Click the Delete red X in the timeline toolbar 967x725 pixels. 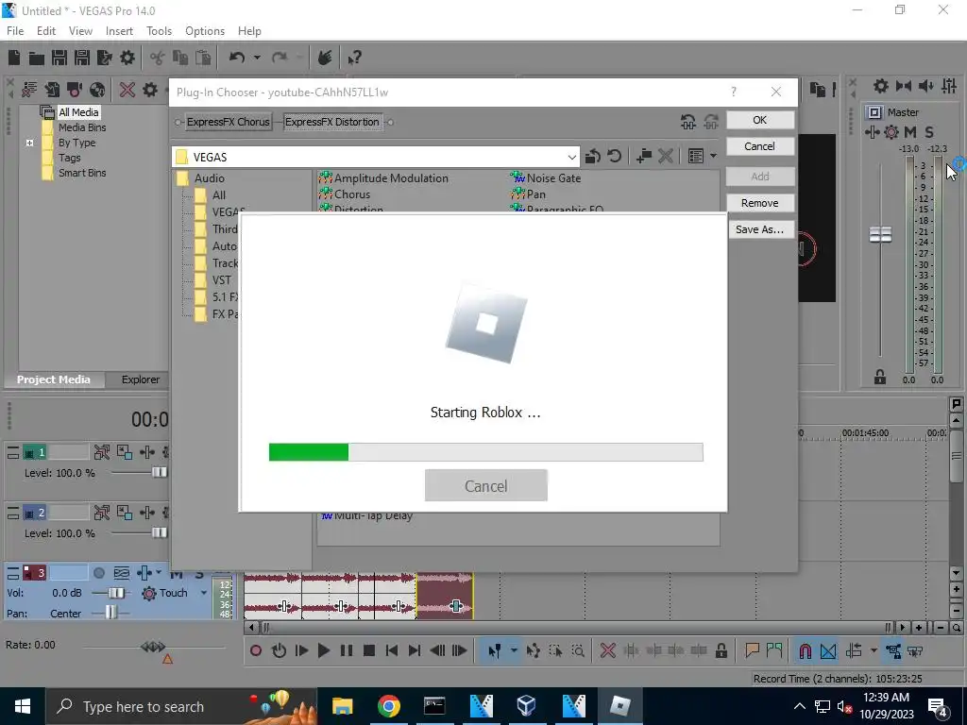pyautogui.click(x=607, y=650)
